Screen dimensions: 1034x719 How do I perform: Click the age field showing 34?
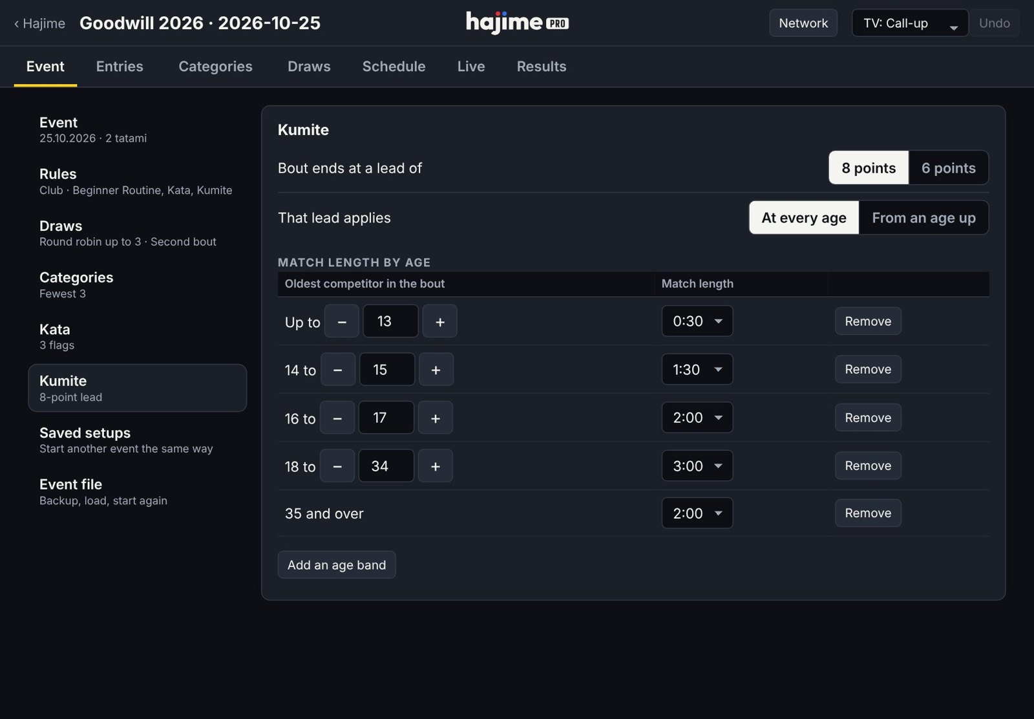pyautogui.click(x=386, y=466)
